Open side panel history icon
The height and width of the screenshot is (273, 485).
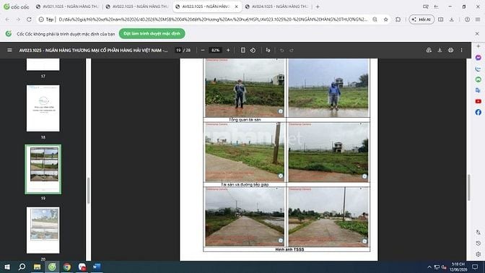pyautogui.click(x=479, y=243)
